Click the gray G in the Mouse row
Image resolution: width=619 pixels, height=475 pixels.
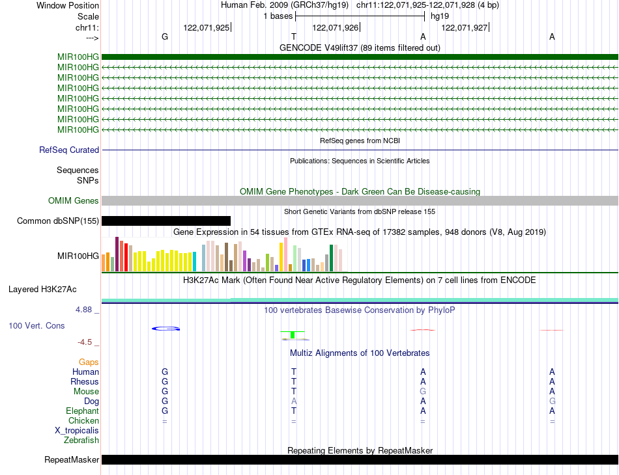423,392
